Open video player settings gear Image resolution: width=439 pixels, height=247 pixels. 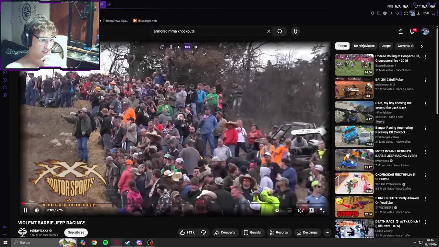300,210
